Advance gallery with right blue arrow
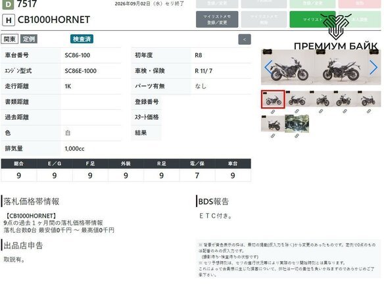Viewport: 384px width, 288px height. tap(373, 67)
